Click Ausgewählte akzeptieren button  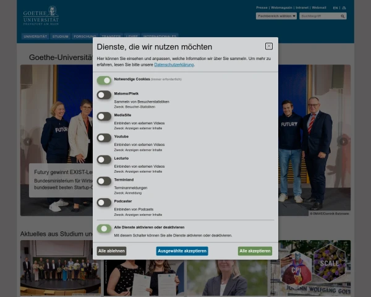(182, 251)
